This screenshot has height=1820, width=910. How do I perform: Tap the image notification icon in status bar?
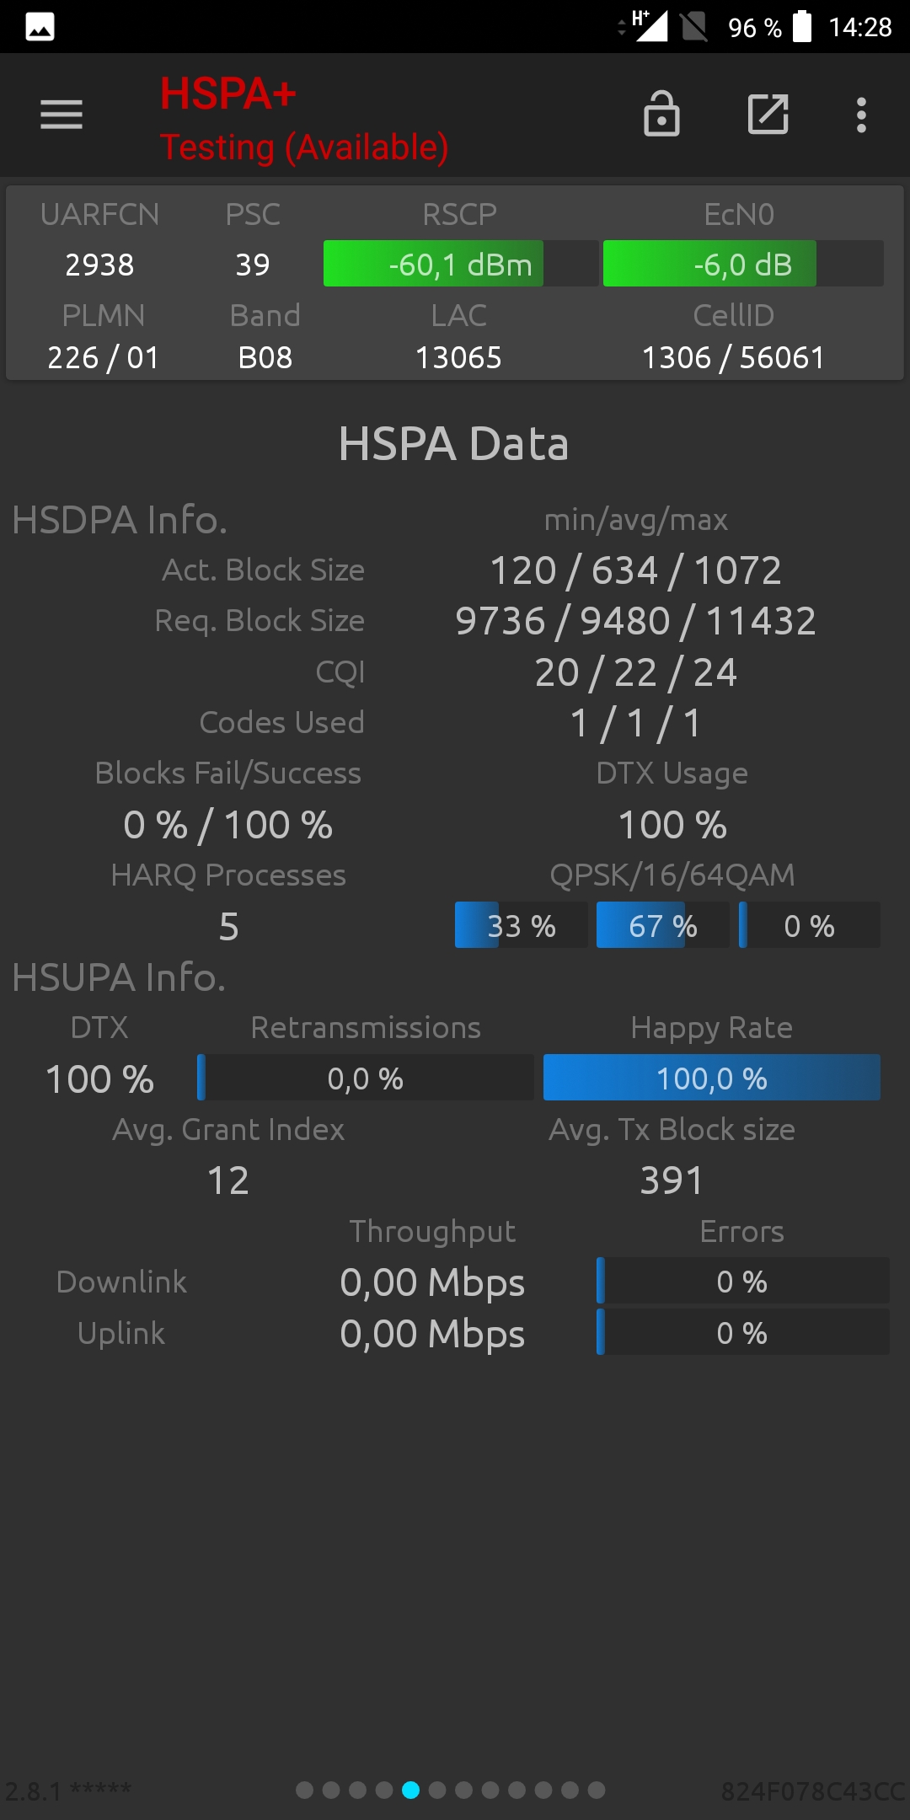[x=40, y=27]
